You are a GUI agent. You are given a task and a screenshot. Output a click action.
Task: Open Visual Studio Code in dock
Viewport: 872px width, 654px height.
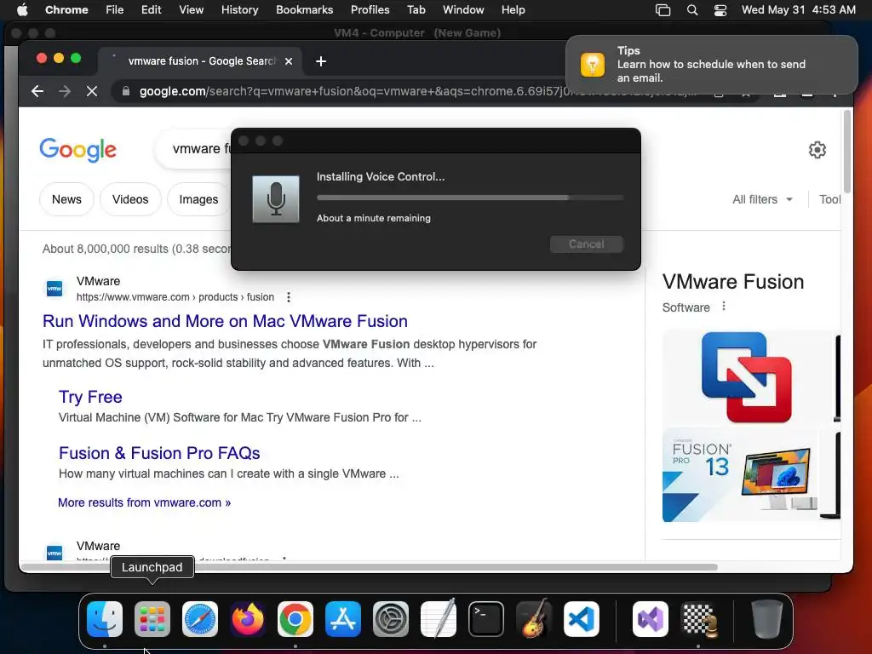[x=582, y=619]
